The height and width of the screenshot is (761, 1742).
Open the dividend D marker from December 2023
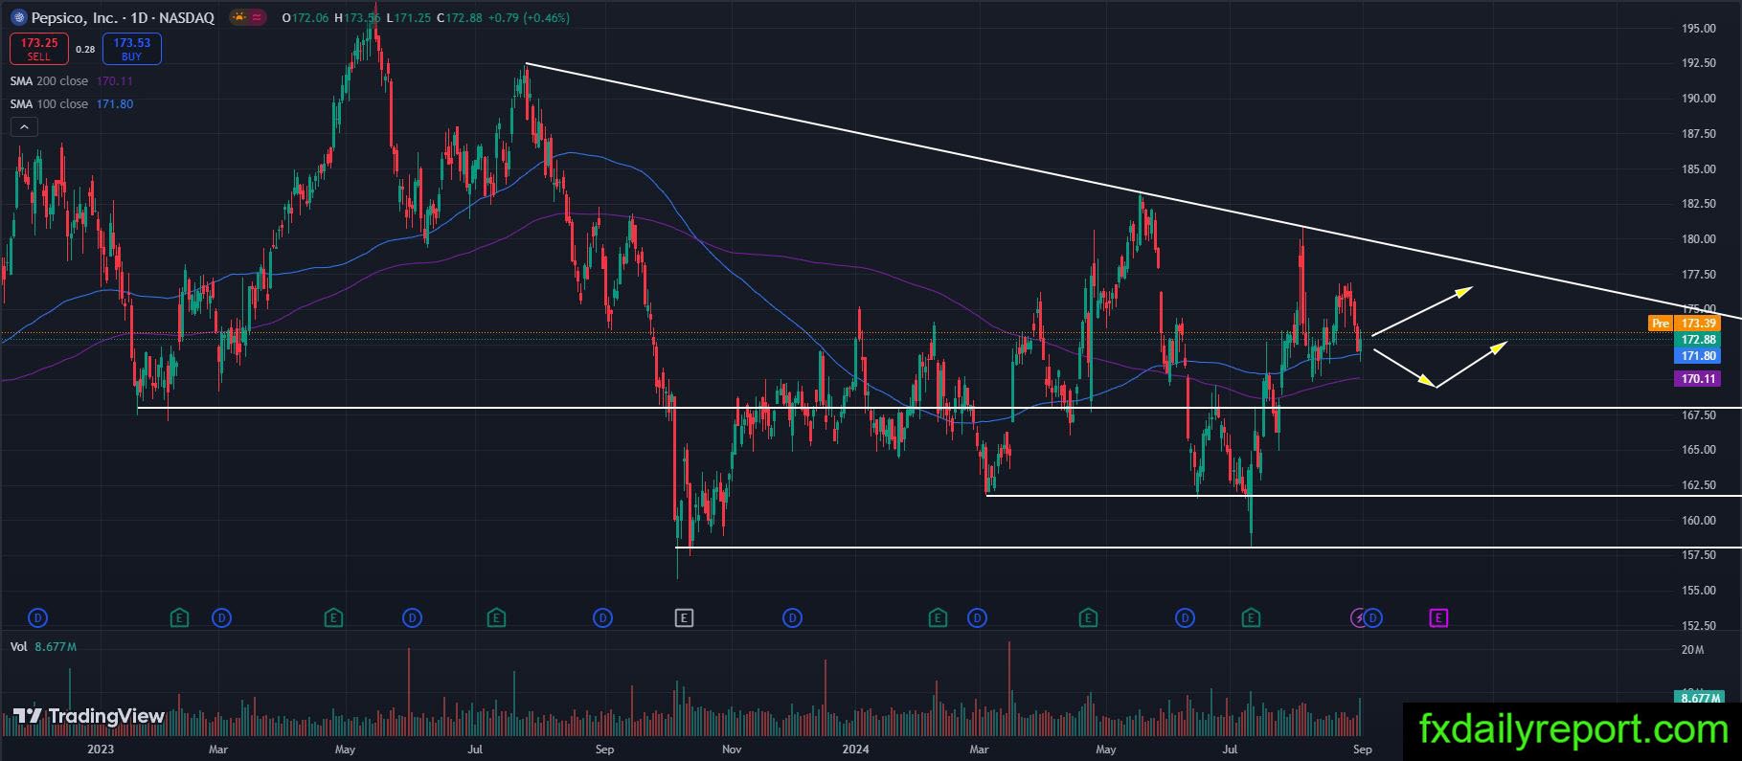792,618
